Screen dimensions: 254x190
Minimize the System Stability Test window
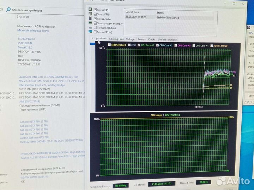(x=225, y=3)
